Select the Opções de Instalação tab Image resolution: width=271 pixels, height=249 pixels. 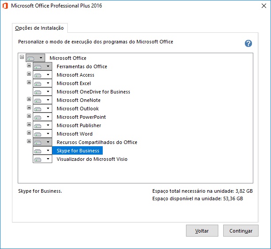(x=39, y=28)
